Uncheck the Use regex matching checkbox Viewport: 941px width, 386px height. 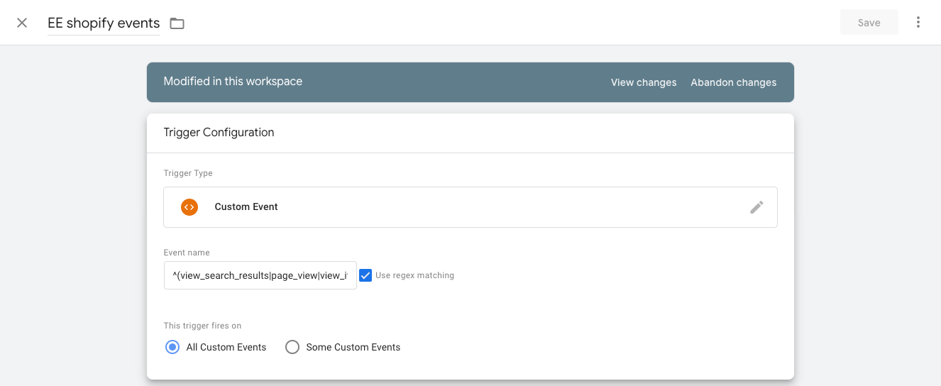click(x=365, y=275)
